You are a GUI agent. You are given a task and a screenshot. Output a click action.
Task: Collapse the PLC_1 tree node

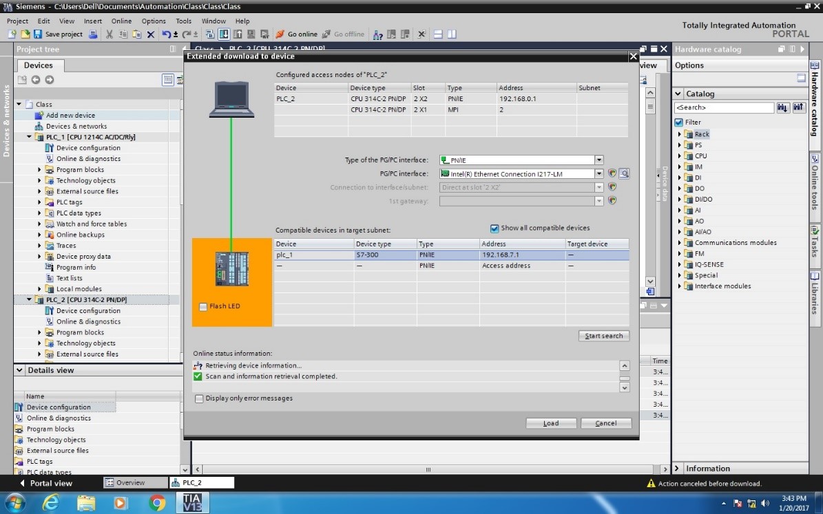(29, 137)
